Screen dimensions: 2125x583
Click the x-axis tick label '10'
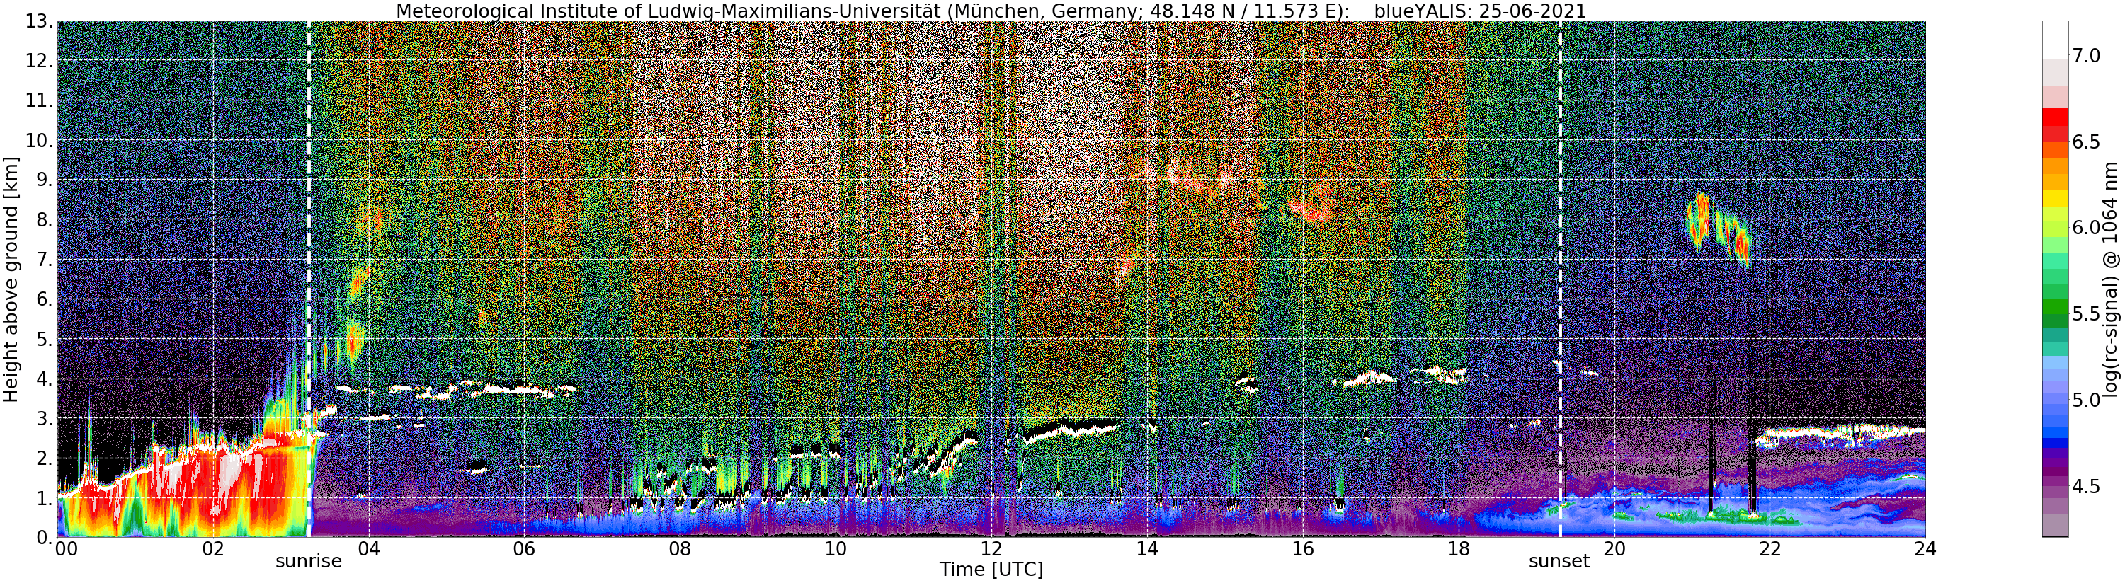836,548
